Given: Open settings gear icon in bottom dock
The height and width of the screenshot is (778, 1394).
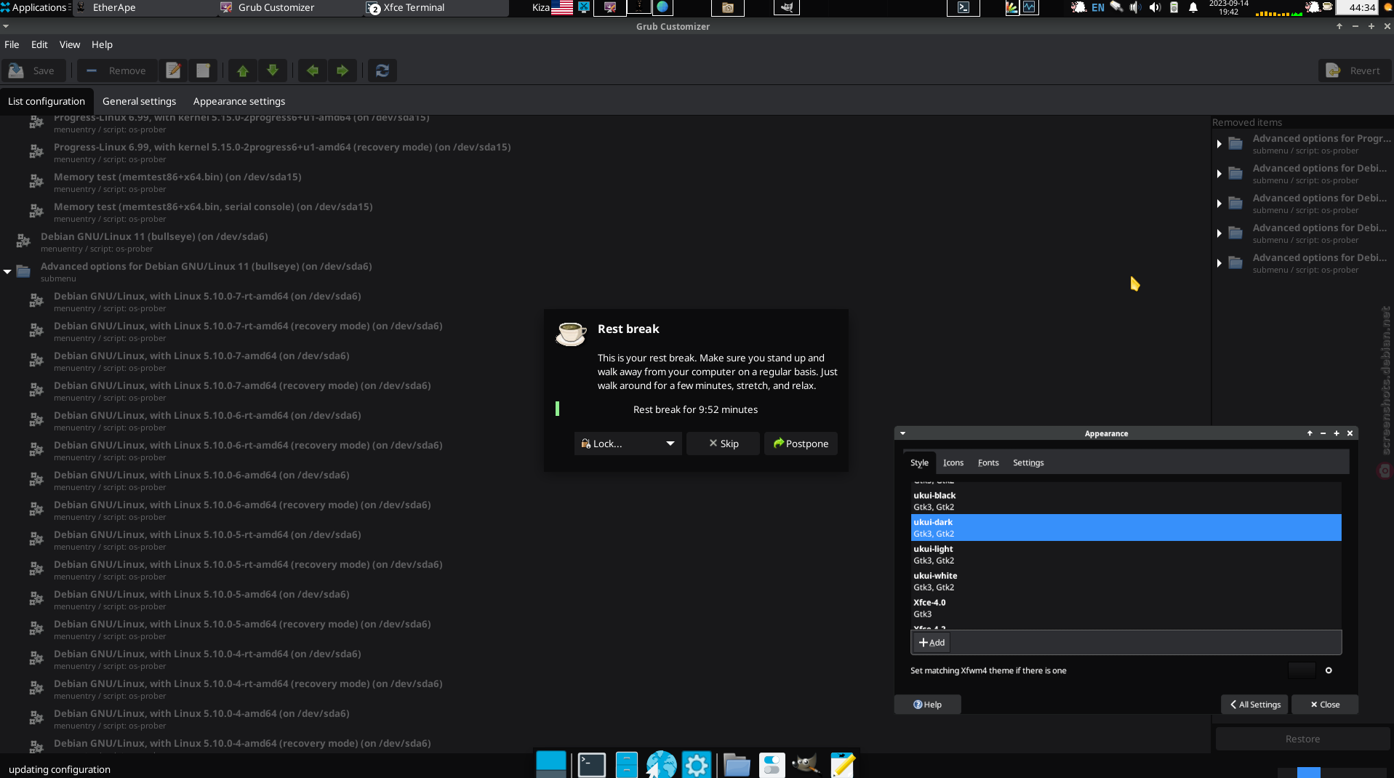Looking at the screenshot, I should pos(697,764).
